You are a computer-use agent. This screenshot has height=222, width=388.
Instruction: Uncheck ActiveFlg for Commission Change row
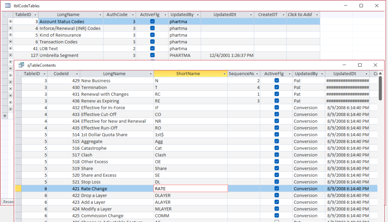[277, 216]
